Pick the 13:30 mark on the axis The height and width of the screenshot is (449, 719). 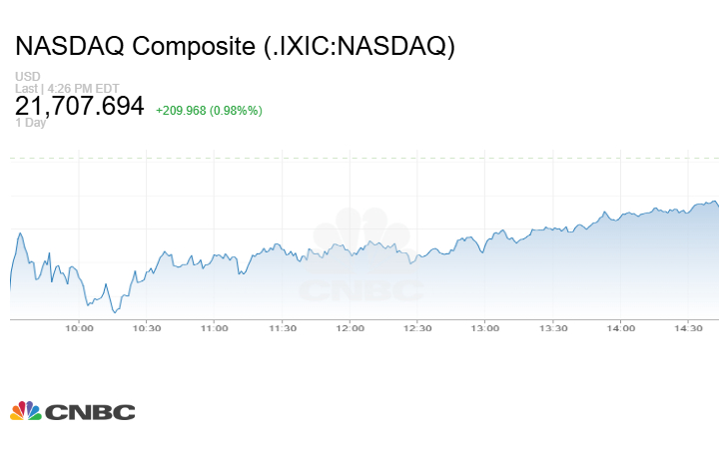tap(553, 328)
